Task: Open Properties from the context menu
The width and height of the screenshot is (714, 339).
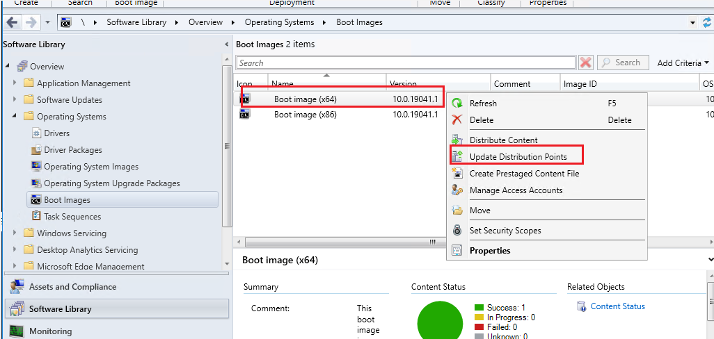Action: coord(546,250)
